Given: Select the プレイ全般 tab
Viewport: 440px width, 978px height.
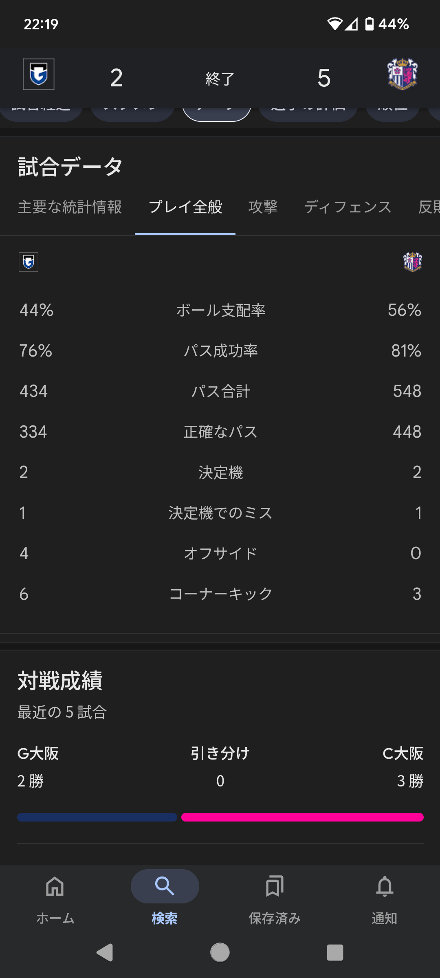Looking at the screenshot, I should 185,207.
